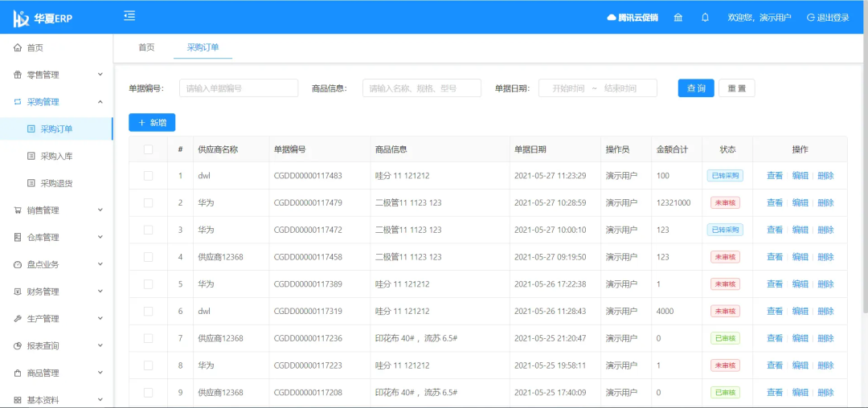Click the gift icon beside 零售管理
This screenshot has height=408, width=868.
point(17,75)
